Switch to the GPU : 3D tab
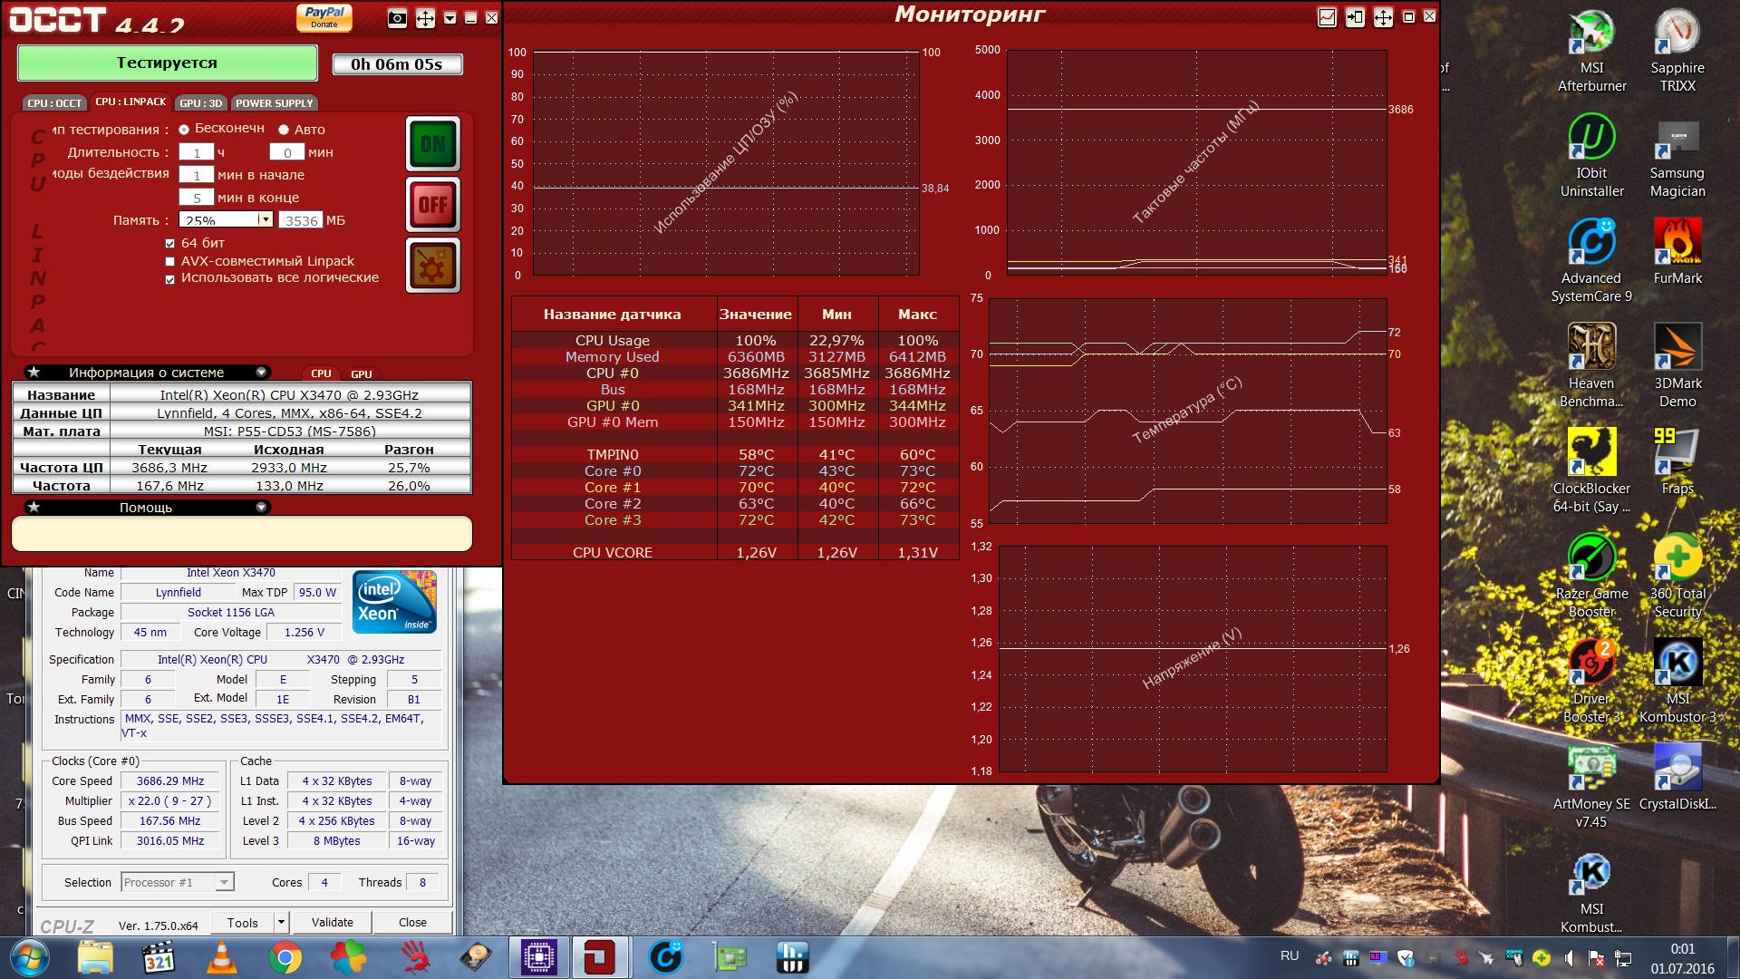 click(x=200, y=103)
